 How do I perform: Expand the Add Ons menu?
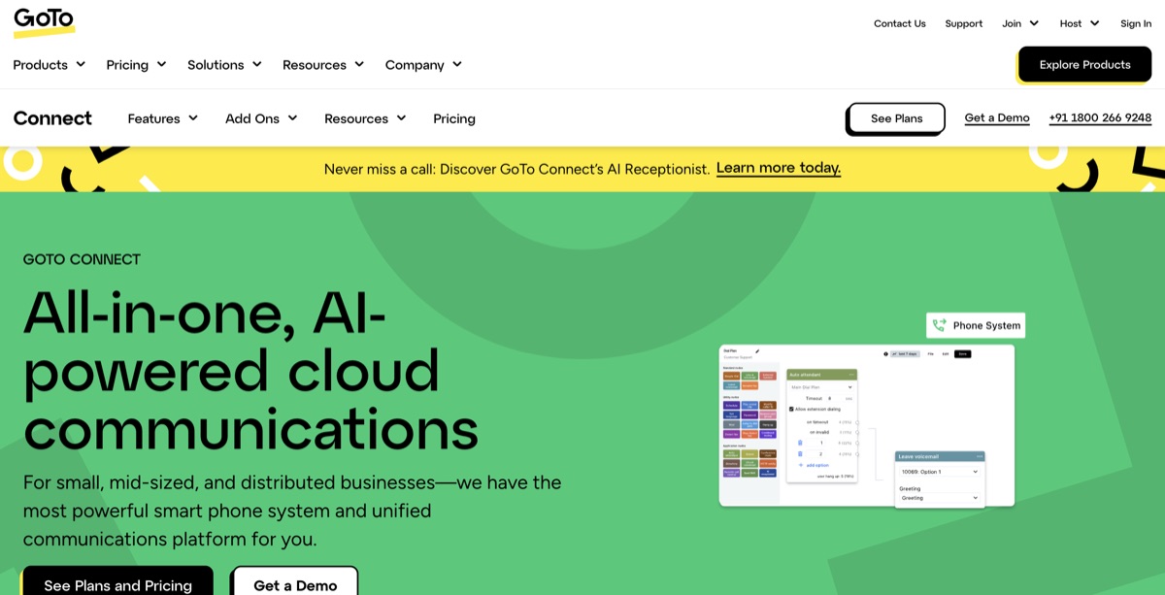tap(261, 118)
